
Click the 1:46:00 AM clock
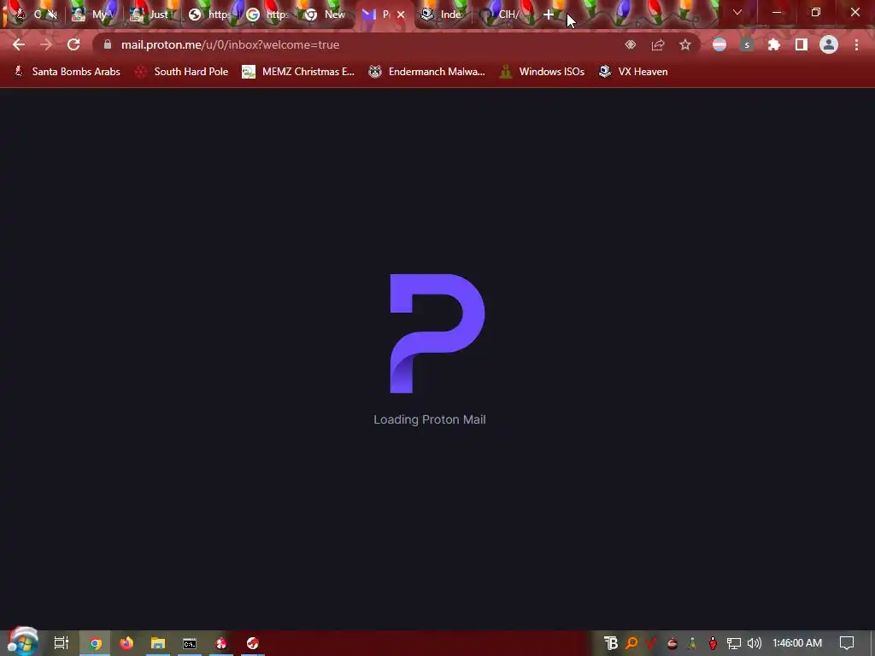(797, 643)
